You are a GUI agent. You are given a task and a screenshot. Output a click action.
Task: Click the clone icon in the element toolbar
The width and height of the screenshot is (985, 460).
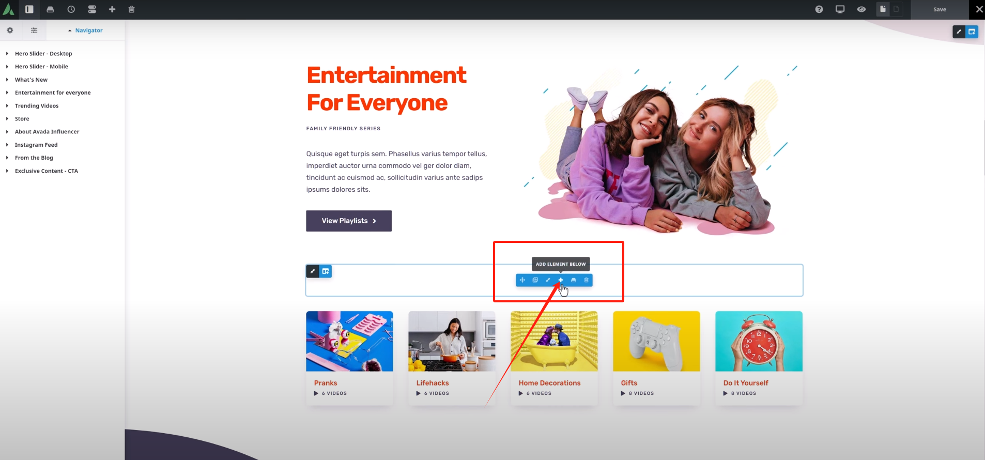tap(535, 280)
